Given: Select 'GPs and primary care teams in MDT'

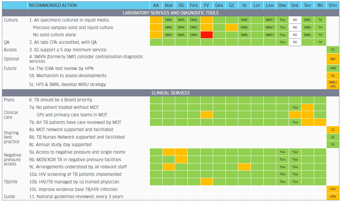Looking at the screenshot, I should pyautogui.click(x=72, y=115).
